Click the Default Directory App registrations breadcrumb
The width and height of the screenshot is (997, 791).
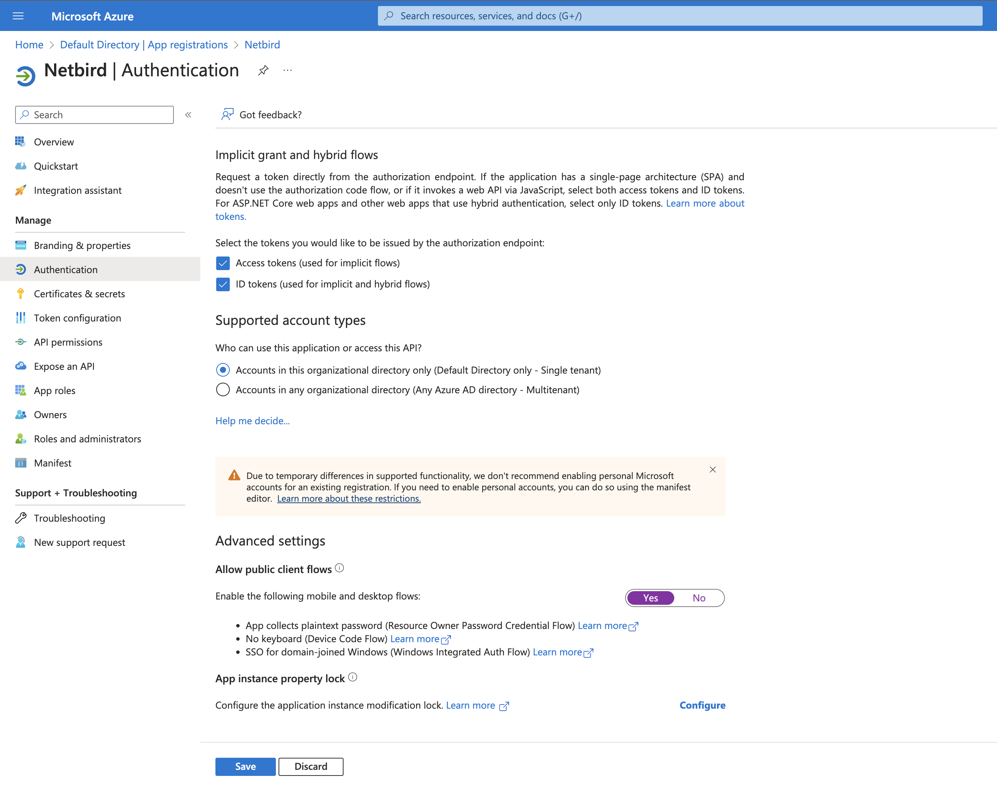tap(144, 45)
